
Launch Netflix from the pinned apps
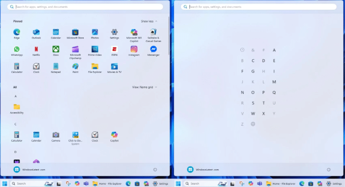tap(36, 51)
